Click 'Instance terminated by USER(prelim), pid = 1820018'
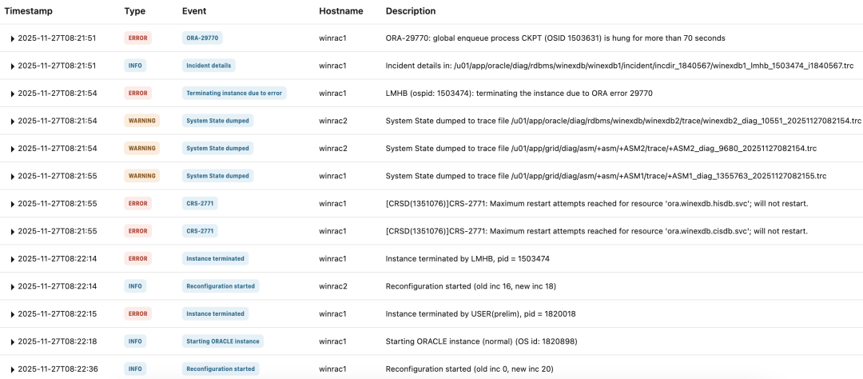Screen dimensions: 863x379 coord(480,314)
